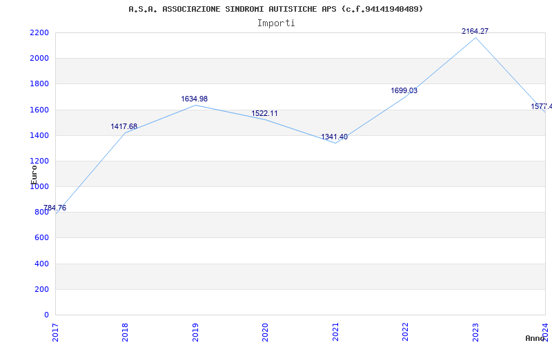Select the 1341.40 data label

click(334, 137)
